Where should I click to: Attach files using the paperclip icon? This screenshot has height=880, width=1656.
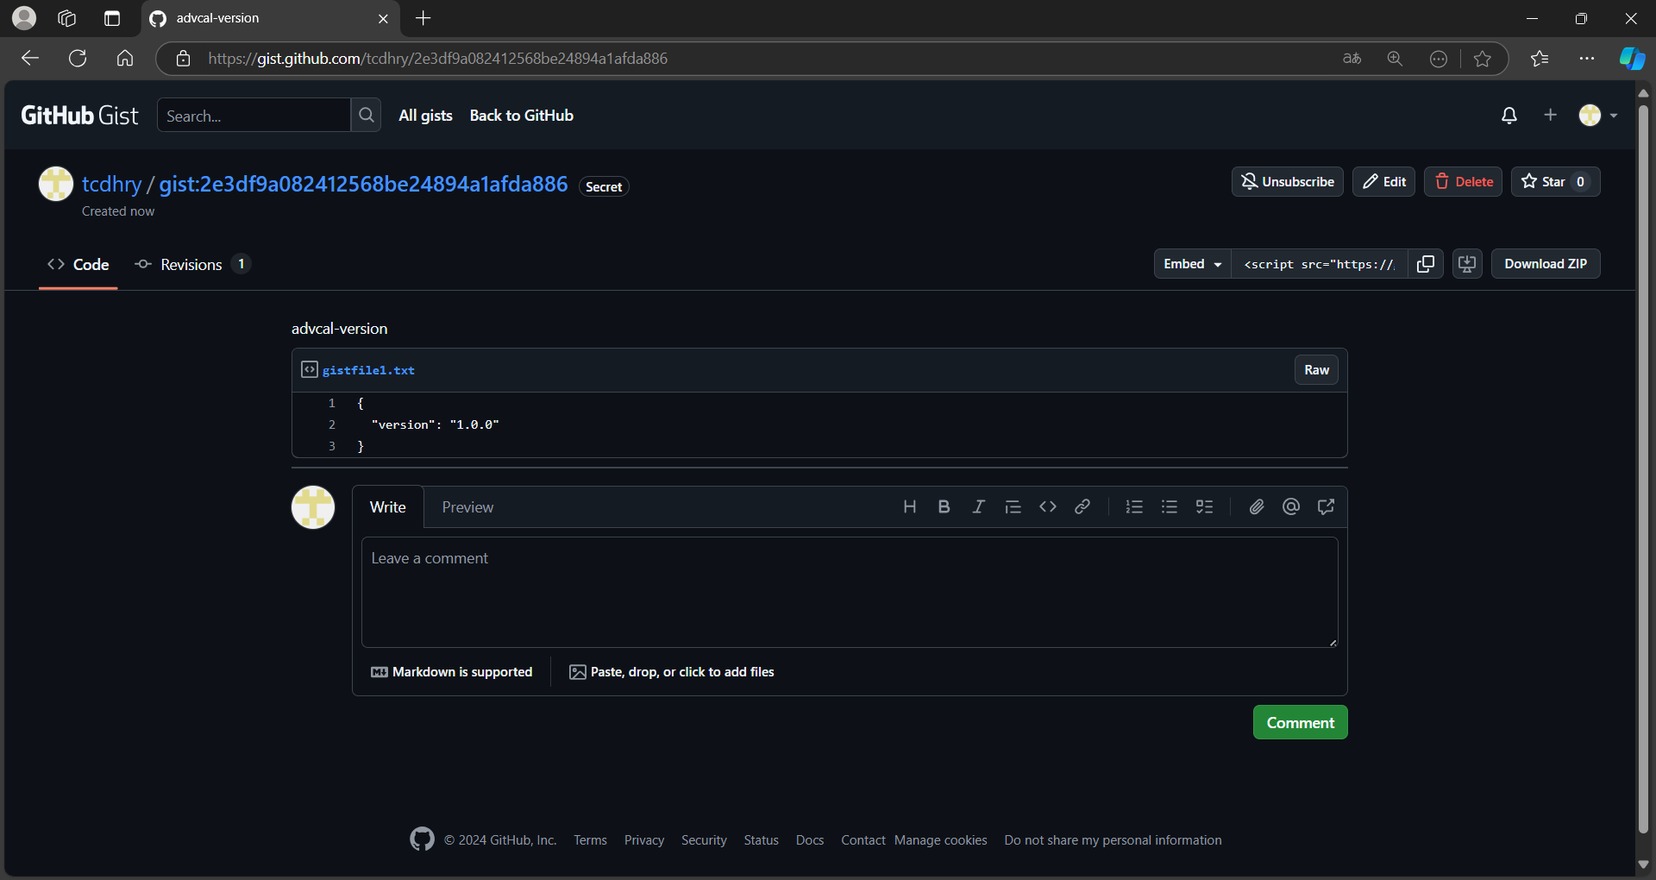point(1257,507)
